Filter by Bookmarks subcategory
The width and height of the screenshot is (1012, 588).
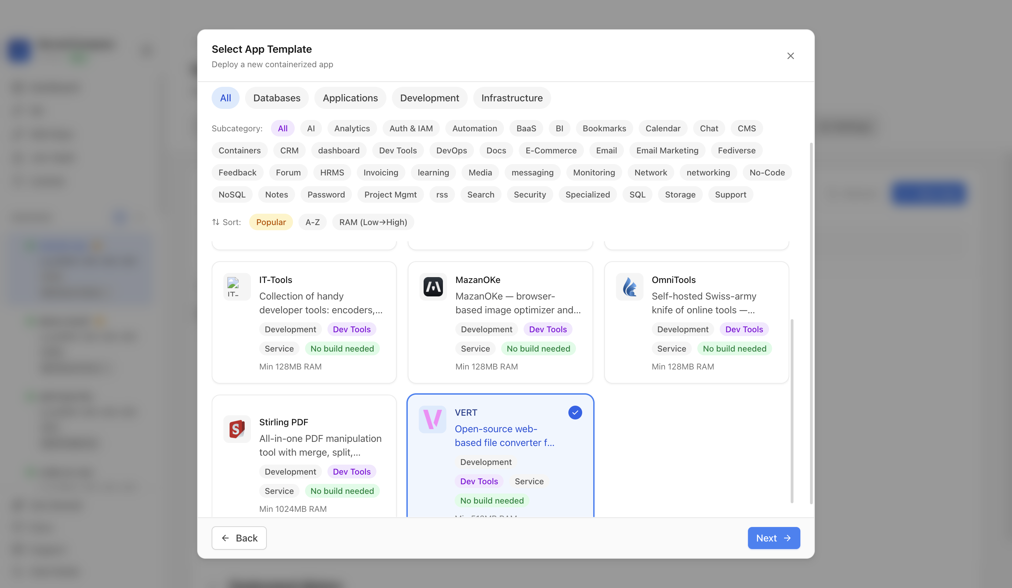click(x=604, y=129)
